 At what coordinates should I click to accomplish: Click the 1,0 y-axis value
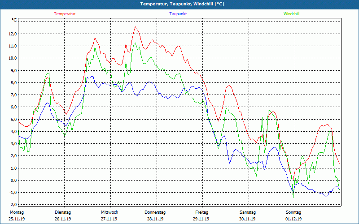[14, 168]
